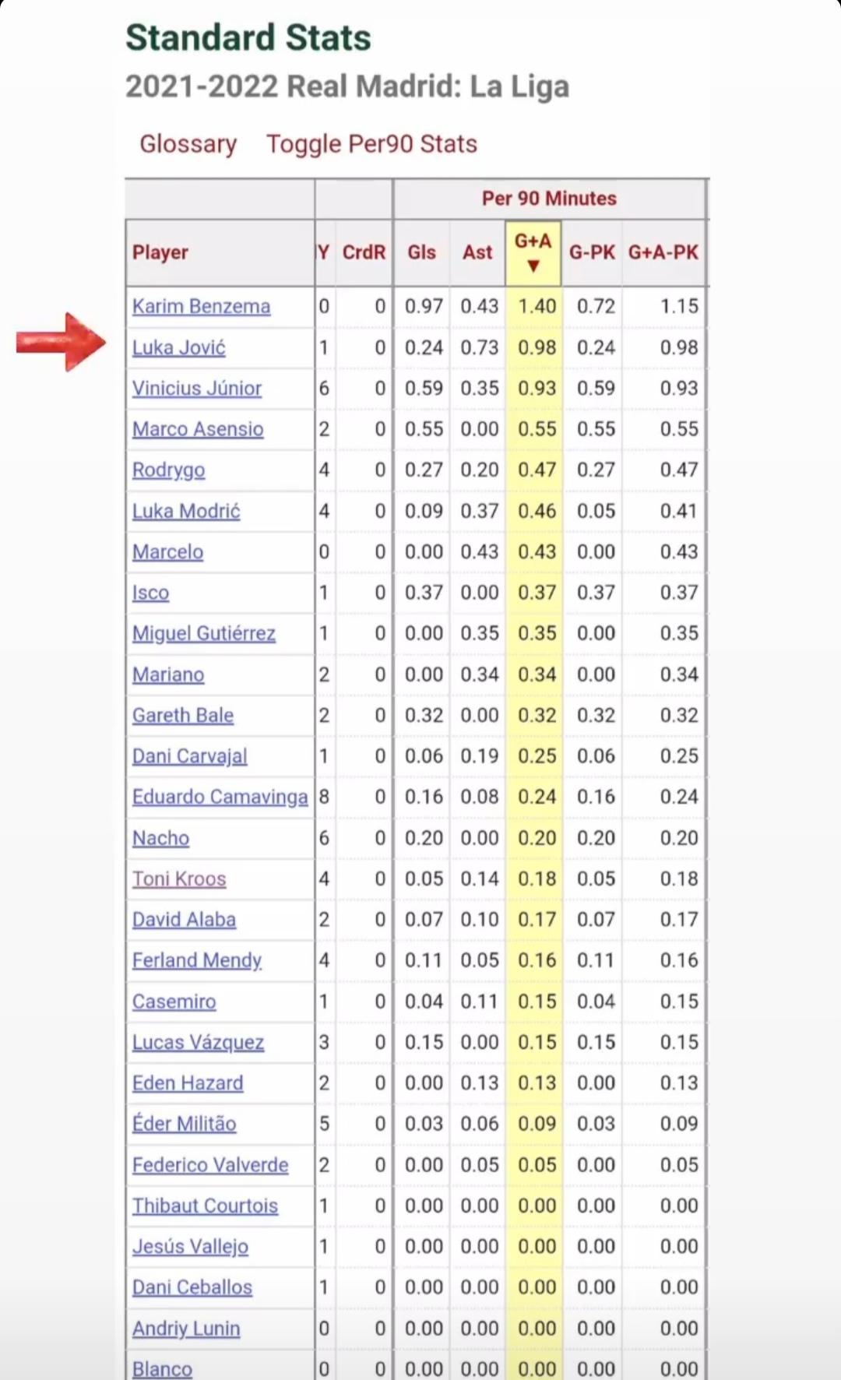Open Andriy Lunin's player link
Image resolution: width=841 pixels, height=1380 pixels.
pyautogui.click(x=185, y=1329)
